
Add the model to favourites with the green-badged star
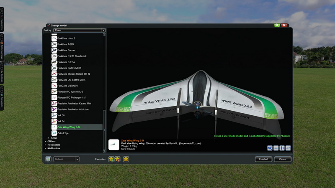(111, 159)
